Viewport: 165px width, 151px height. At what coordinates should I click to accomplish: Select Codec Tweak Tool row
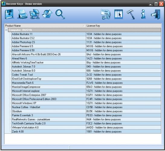[86, 75]
